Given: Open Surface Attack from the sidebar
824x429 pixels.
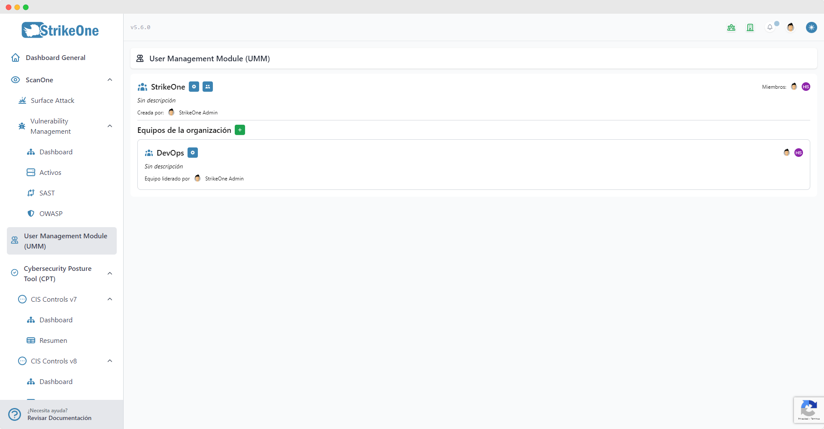Looking at the screenshot, I should tap(52, 100).
